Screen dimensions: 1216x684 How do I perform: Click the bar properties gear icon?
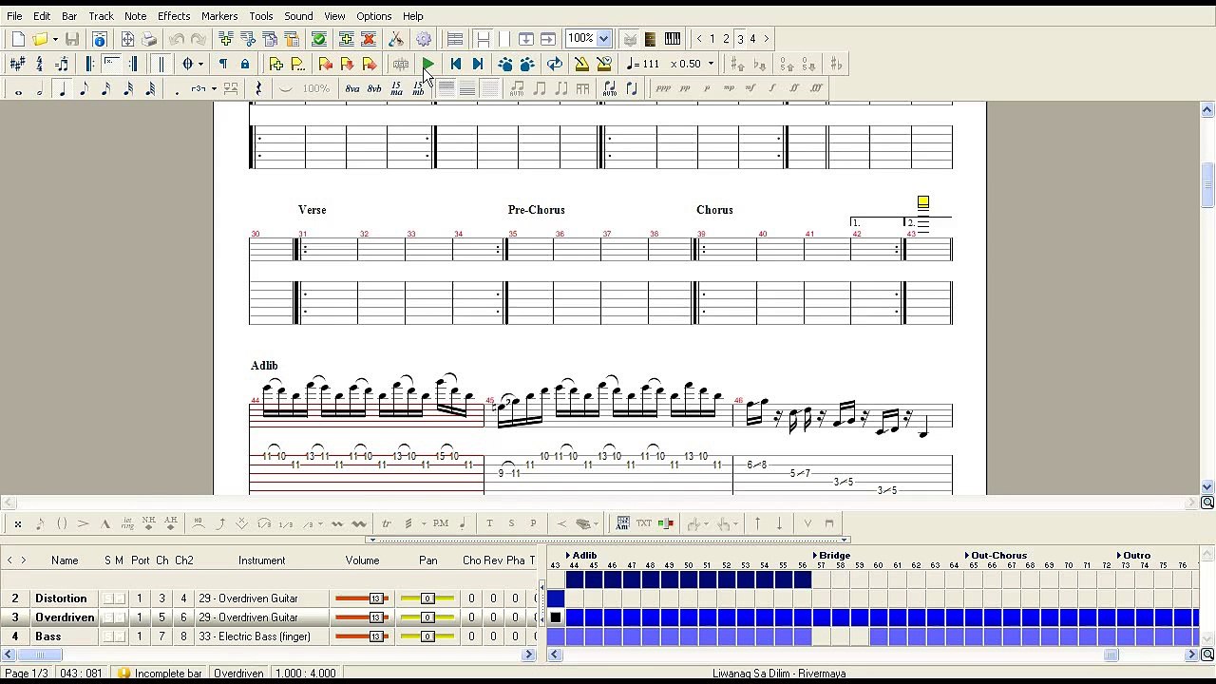424,39
